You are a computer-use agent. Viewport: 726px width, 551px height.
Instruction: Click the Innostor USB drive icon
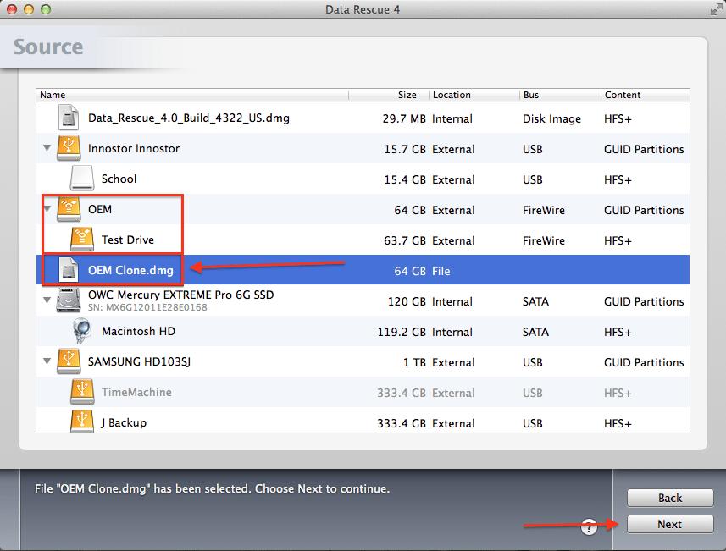[x=69, y=148]
